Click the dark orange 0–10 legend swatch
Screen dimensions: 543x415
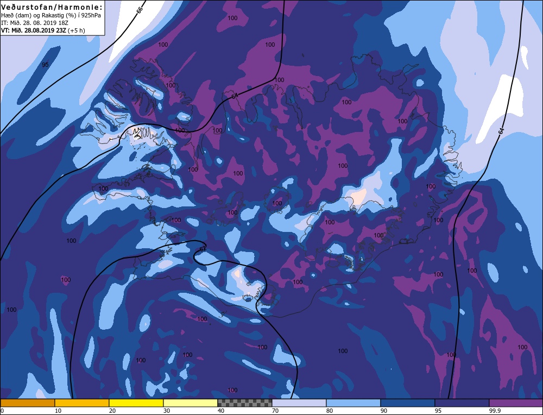(28, 403)
